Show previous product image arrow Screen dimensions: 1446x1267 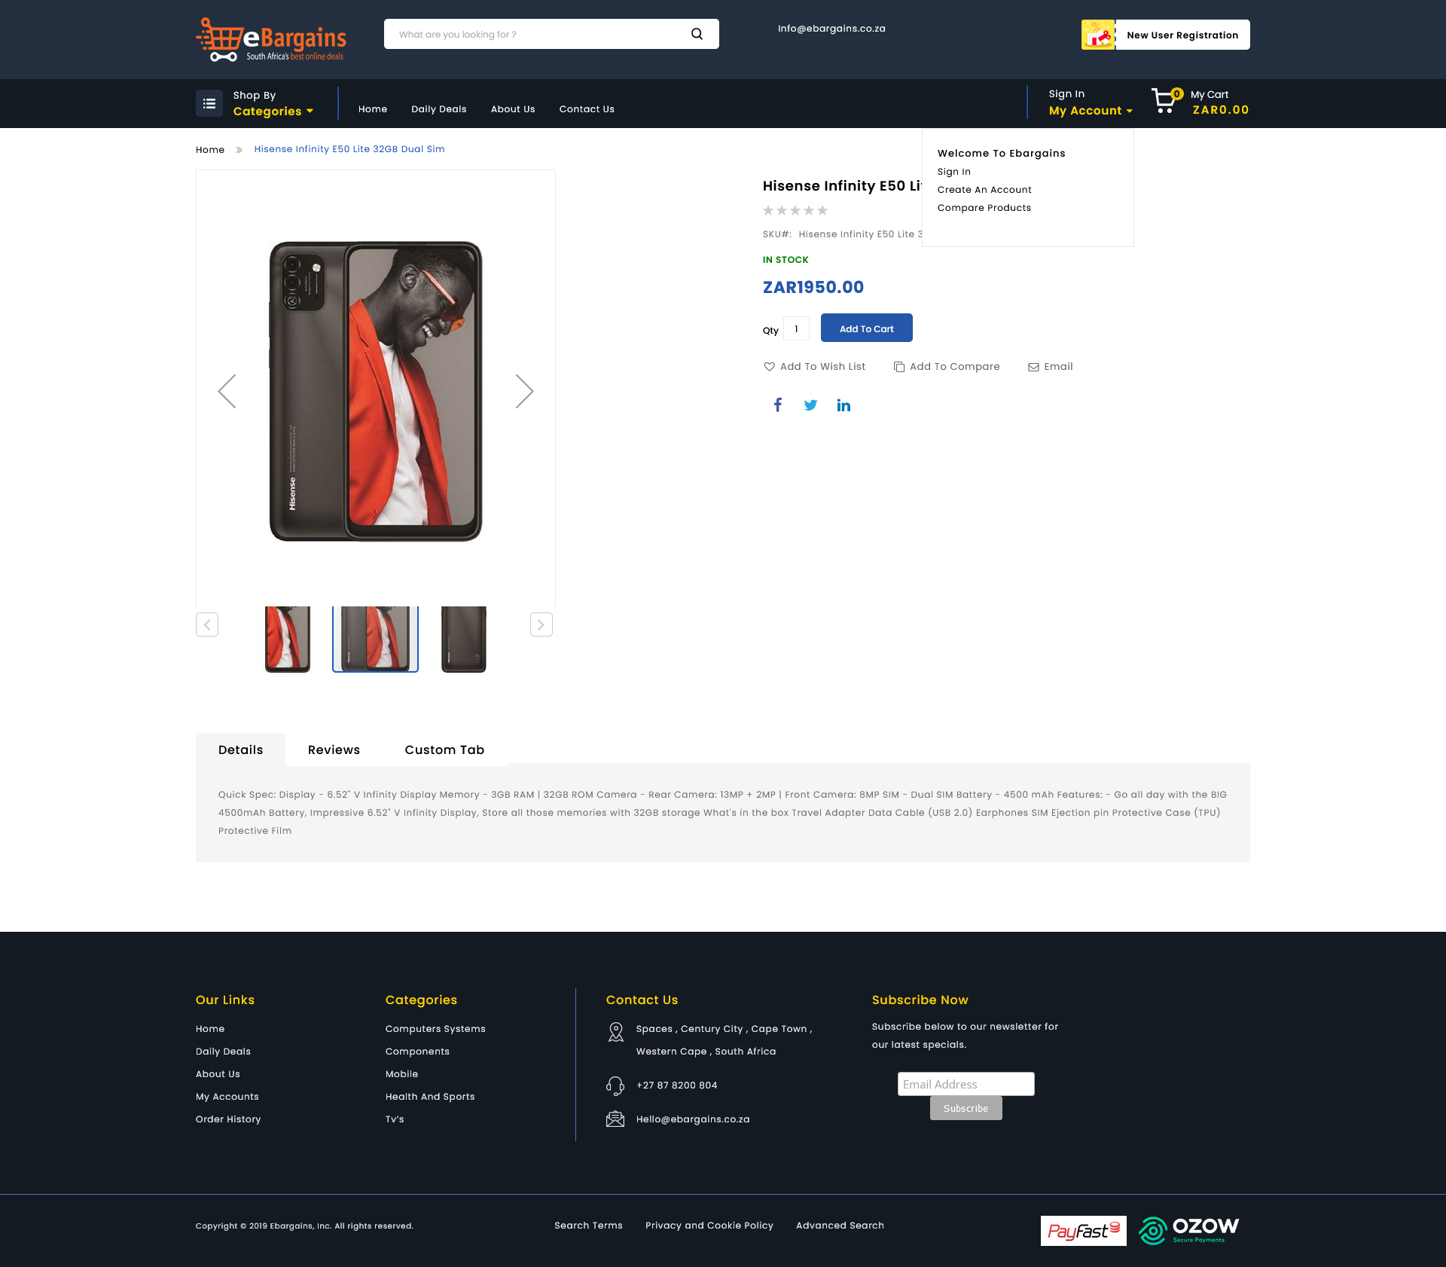pyautogui.click(x=227, y=391)
